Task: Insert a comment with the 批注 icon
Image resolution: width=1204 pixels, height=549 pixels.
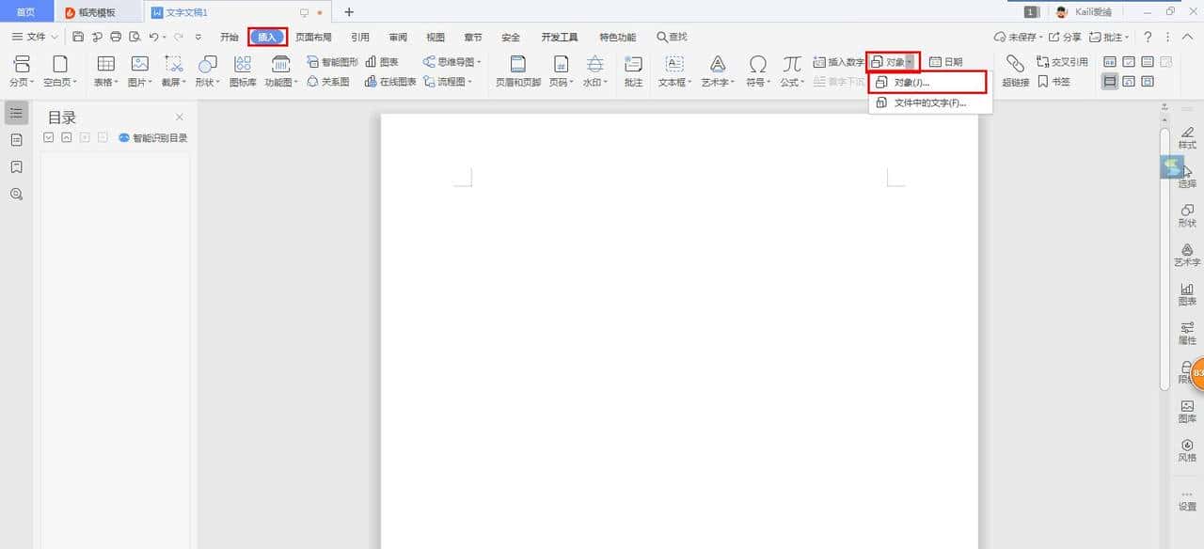Action: coord(633,71)
